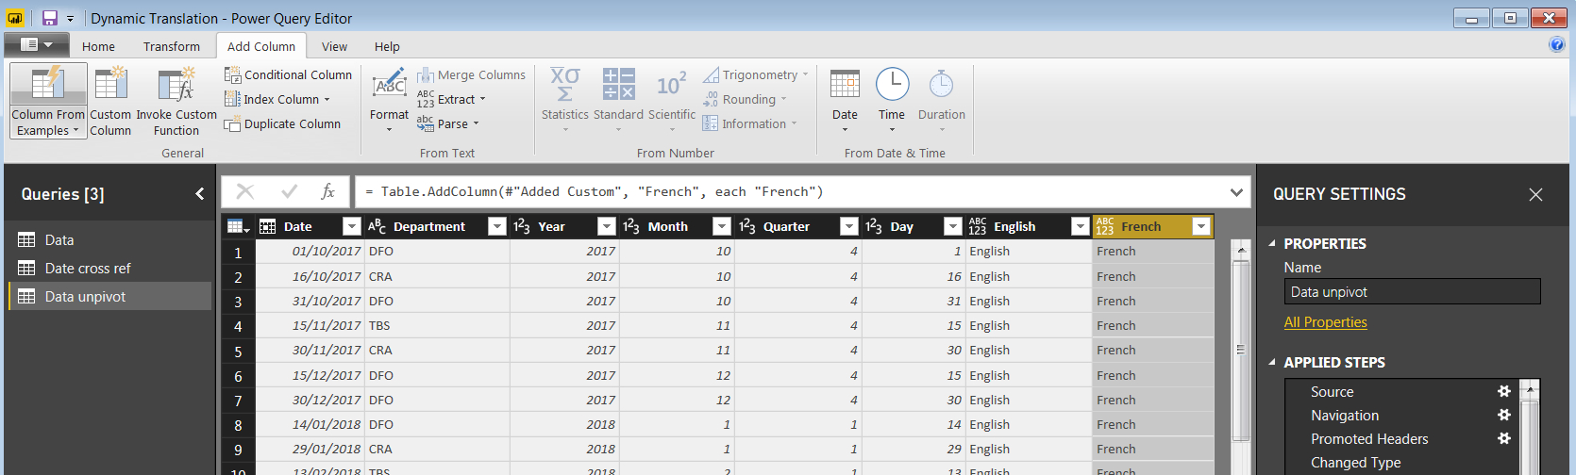
Task: Close the Query Settings pane
Action: 1535,194
